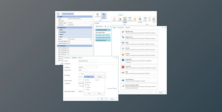Pick the PostgreSQL data source type

click(139, 61)
